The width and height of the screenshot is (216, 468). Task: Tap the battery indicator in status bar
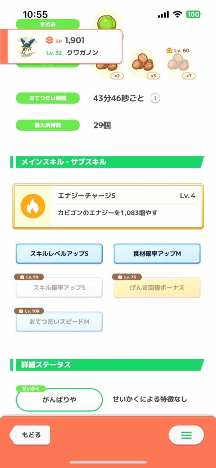click(x=194, y=14)
